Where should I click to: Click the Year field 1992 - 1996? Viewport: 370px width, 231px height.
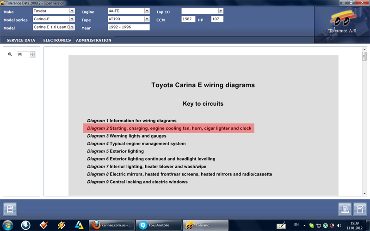[x=129, y=27]
